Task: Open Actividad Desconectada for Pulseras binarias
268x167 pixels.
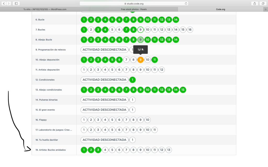Action: pos(104,100)
